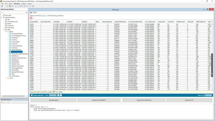The image size is (215, 121).
Task: Open the Options menu
Action: click(24, 4)
